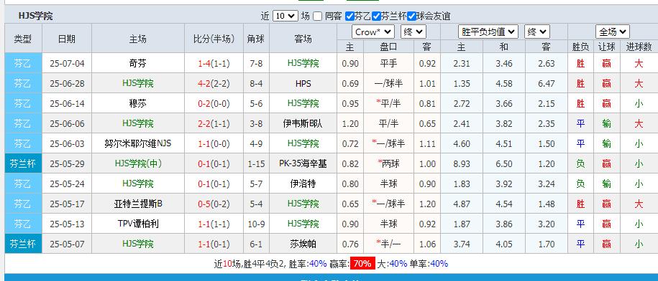Click the 类型 column header
This screenshot has width=658, height=281.
(23, 39)
